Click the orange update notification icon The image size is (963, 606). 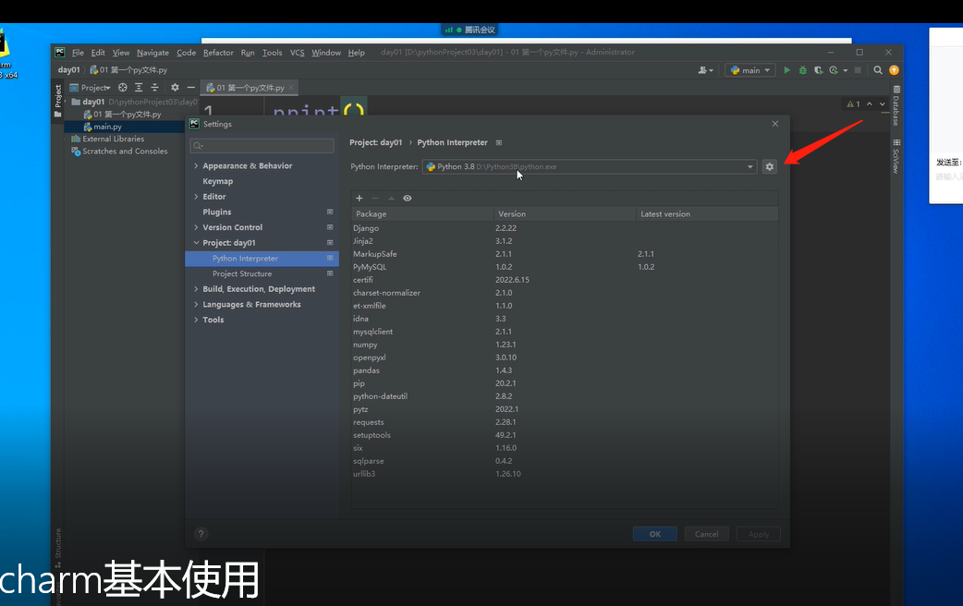pos(895,70)
